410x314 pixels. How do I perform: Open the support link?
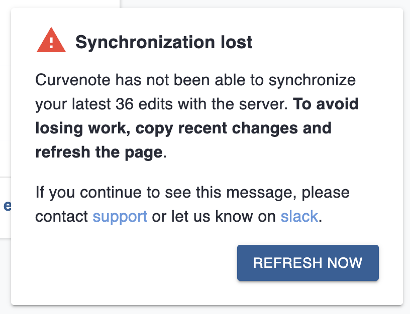[x=120, y=216]
